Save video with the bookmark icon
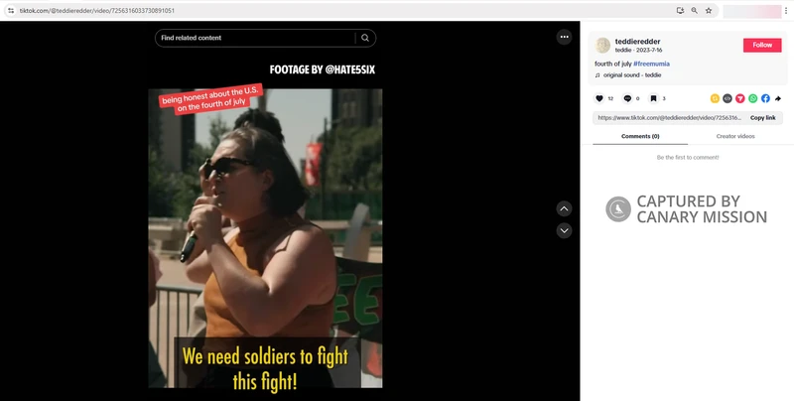This screenshot has width=794, height=401. tap(654, 98)
